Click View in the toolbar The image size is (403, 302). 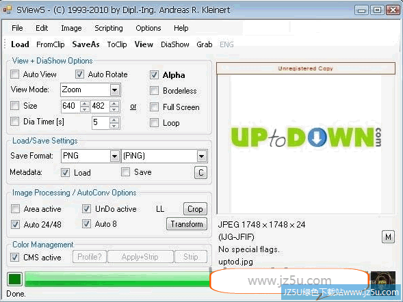[144, 44]
